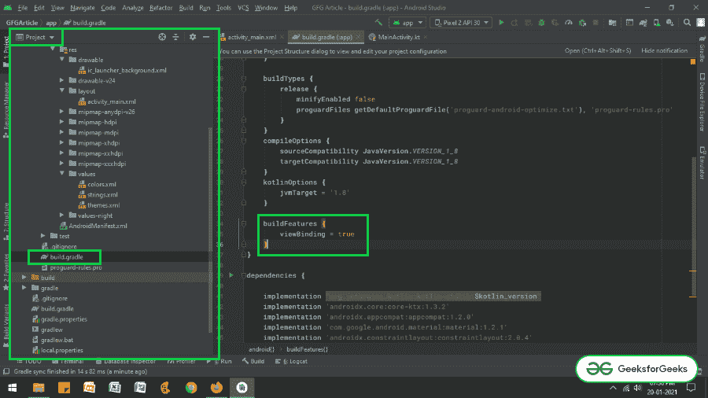Image resolution: width=708 pixels, height=398 pixels.
Task: Click the Stop square toolbar icon
Action: (x=596, y=23)
